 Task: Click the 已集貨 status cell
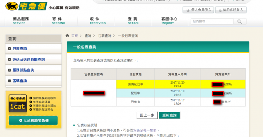point(136,102)
